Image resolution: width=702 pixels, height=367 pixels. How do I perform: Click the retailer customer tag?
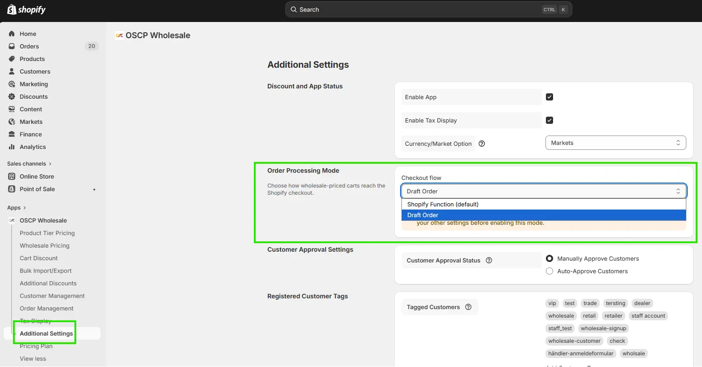(x=613, y=316)
